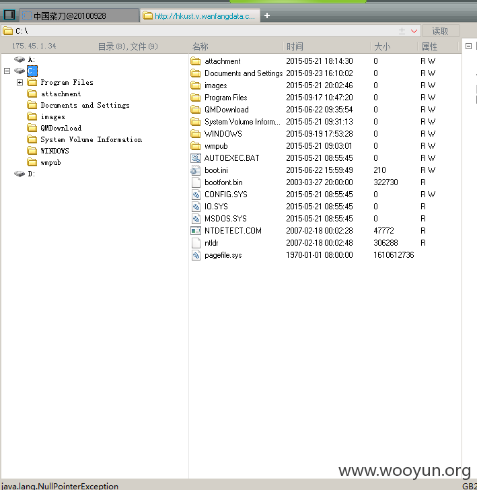Switch to the hkust.v.wanfangdata tab
Viewport: 477px width, 490px height.
pos(200,15)
